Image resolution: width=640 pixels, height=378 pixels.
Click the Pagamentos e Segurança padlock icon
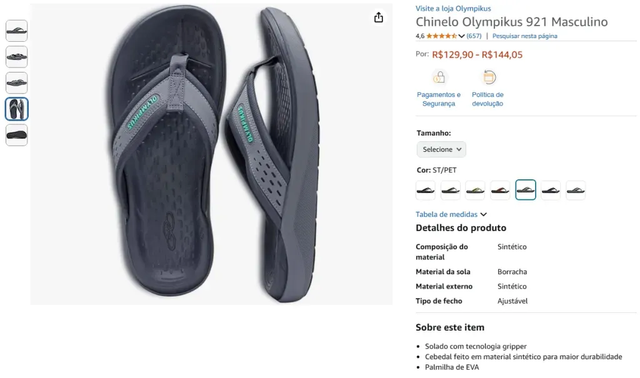pos(439,77)
